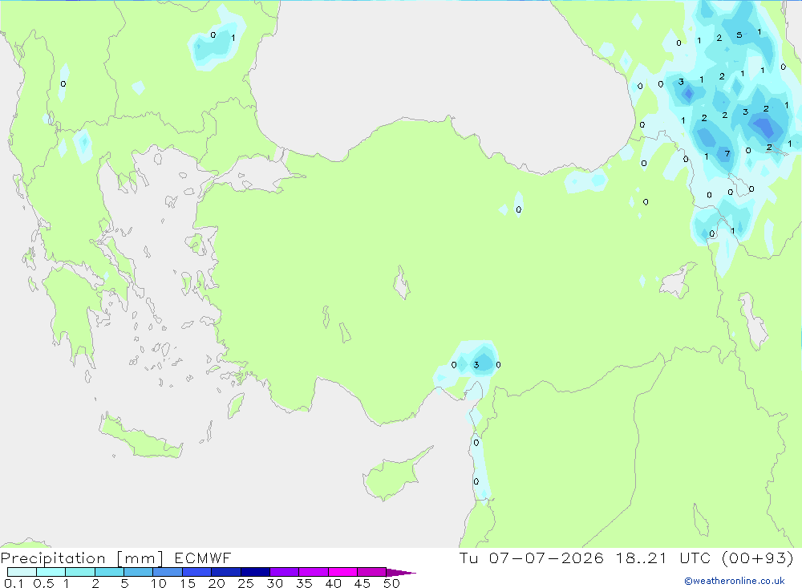802x588 pixels.
Task: Pick the 15–20 mm legend color swatch
Action: click(x=197, y=572)
